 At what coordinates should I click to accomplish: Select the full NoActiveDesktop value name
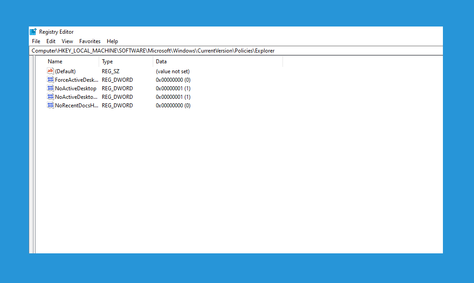76,88
